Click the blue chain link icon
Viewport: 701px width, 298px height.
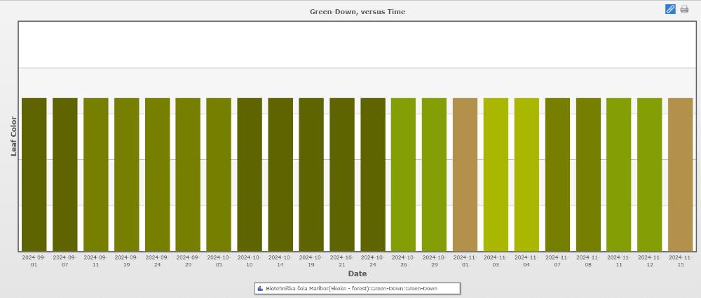coord(670,9)
